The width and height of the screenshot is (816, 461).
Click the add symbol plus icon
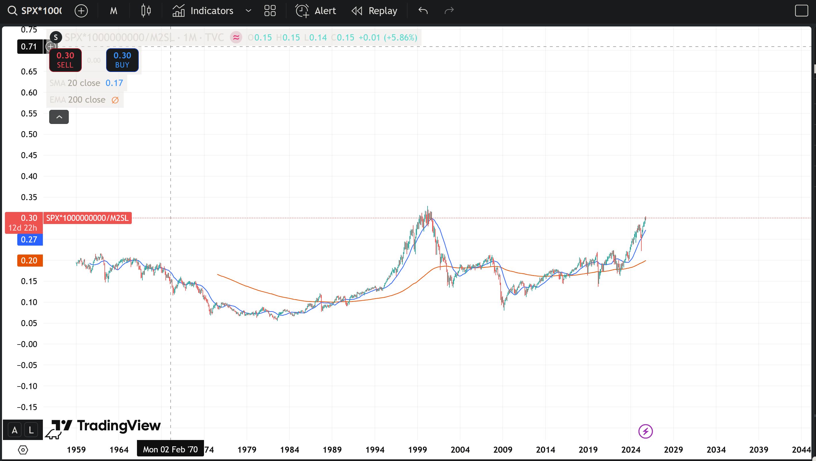tap(81, 11)
